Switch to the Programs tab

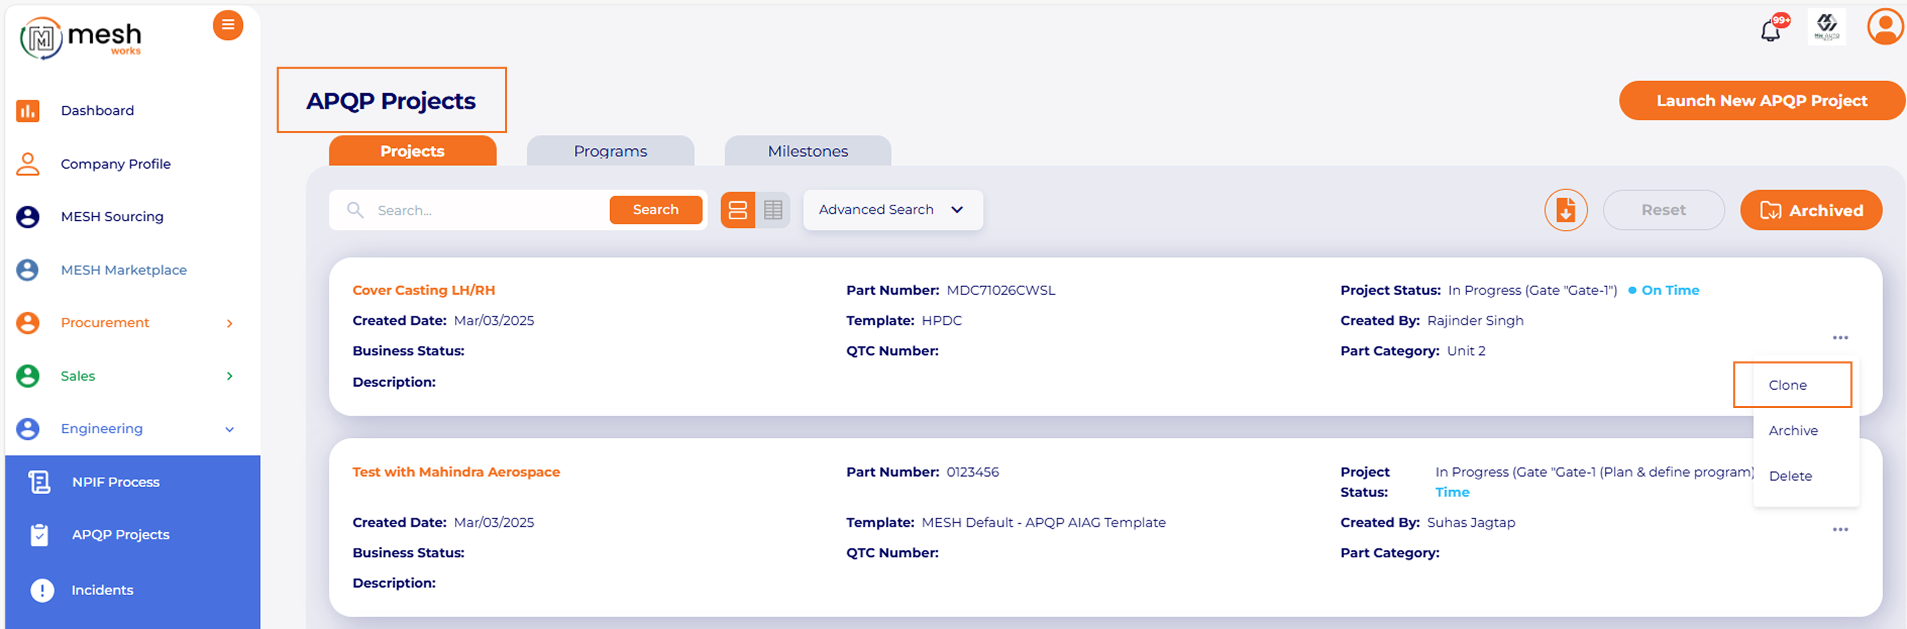[610, 151]
